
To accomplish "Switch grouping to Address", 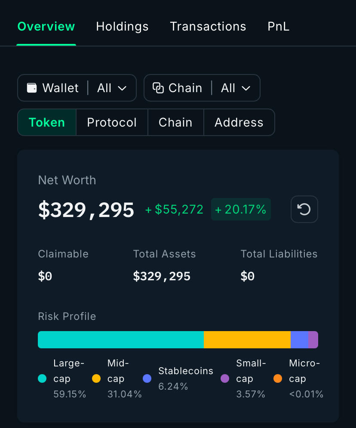I will tap(239, 122).
